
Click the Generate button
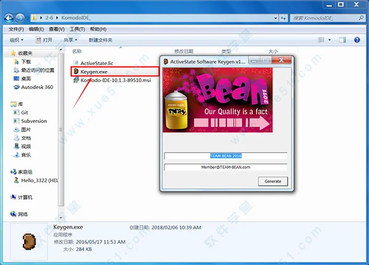pos(272,181)
